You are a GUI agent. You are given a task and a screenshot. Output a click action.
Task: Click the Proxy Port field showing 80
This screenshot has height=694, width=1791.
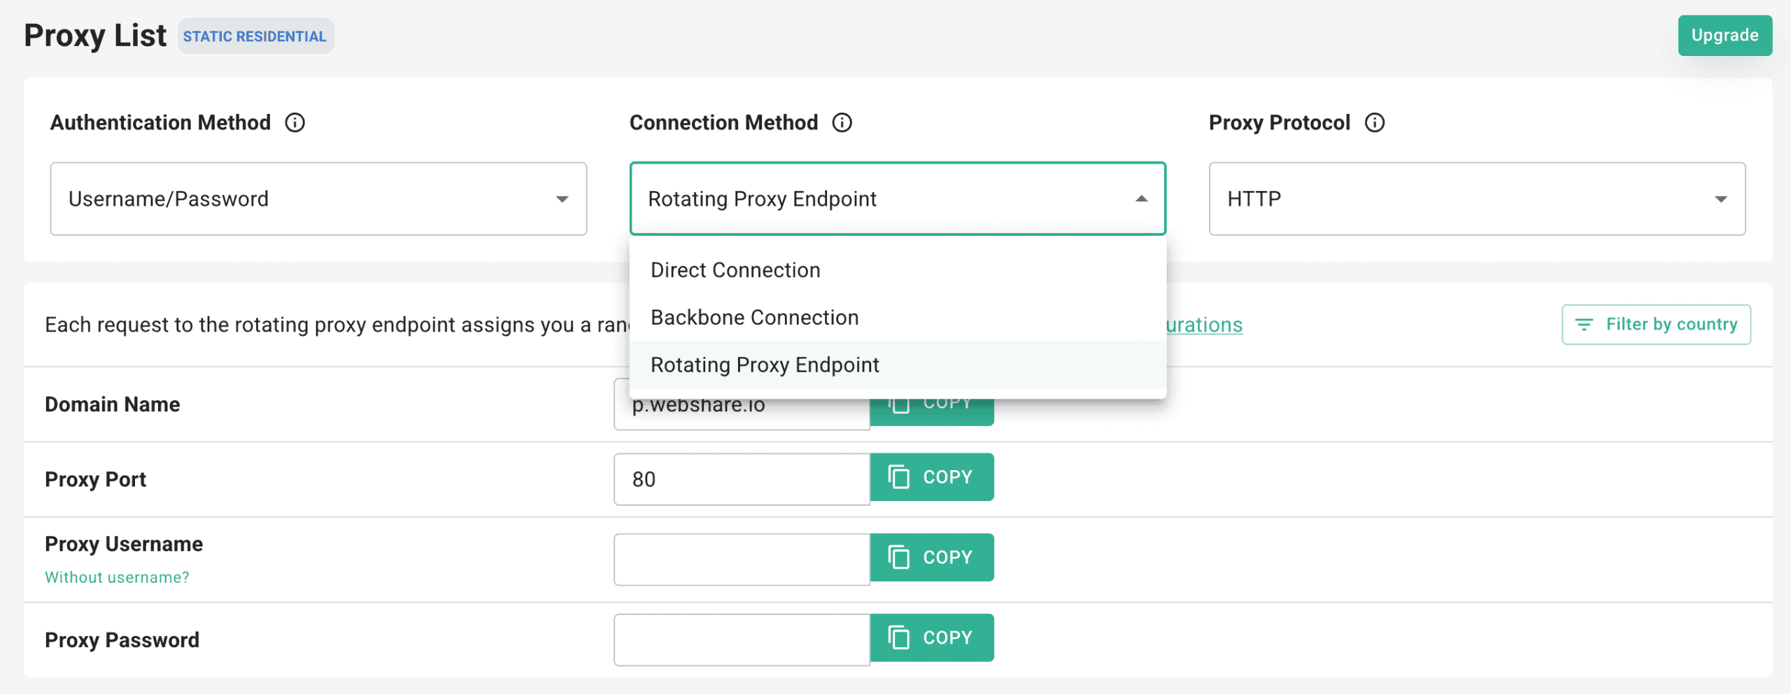[742, 479]
